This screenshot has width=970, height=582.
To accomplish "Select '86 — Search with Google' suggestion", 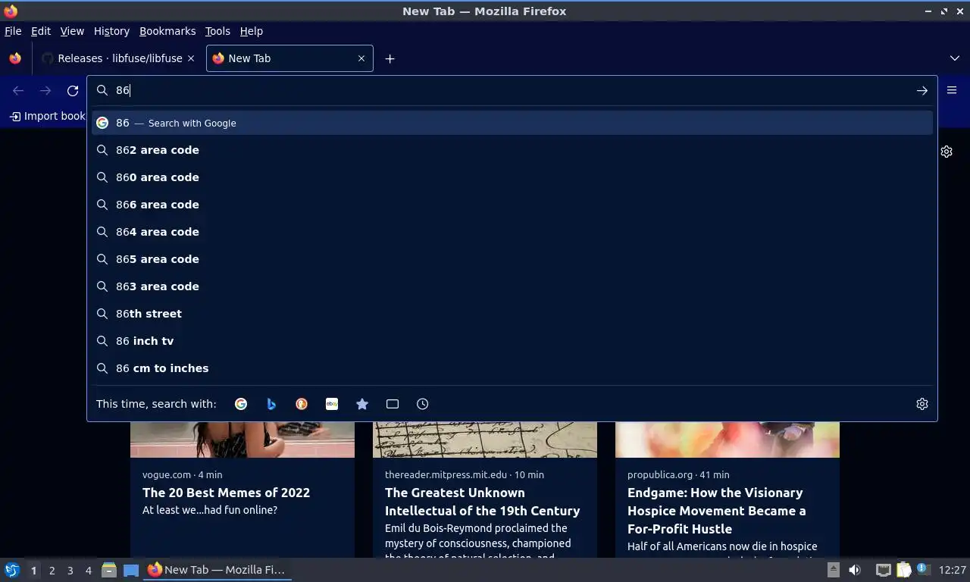I will pos(512,123).
